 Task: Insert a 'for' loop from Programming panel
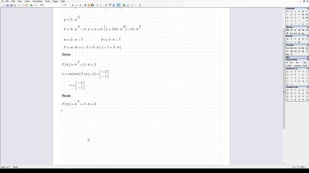[291, 62]
